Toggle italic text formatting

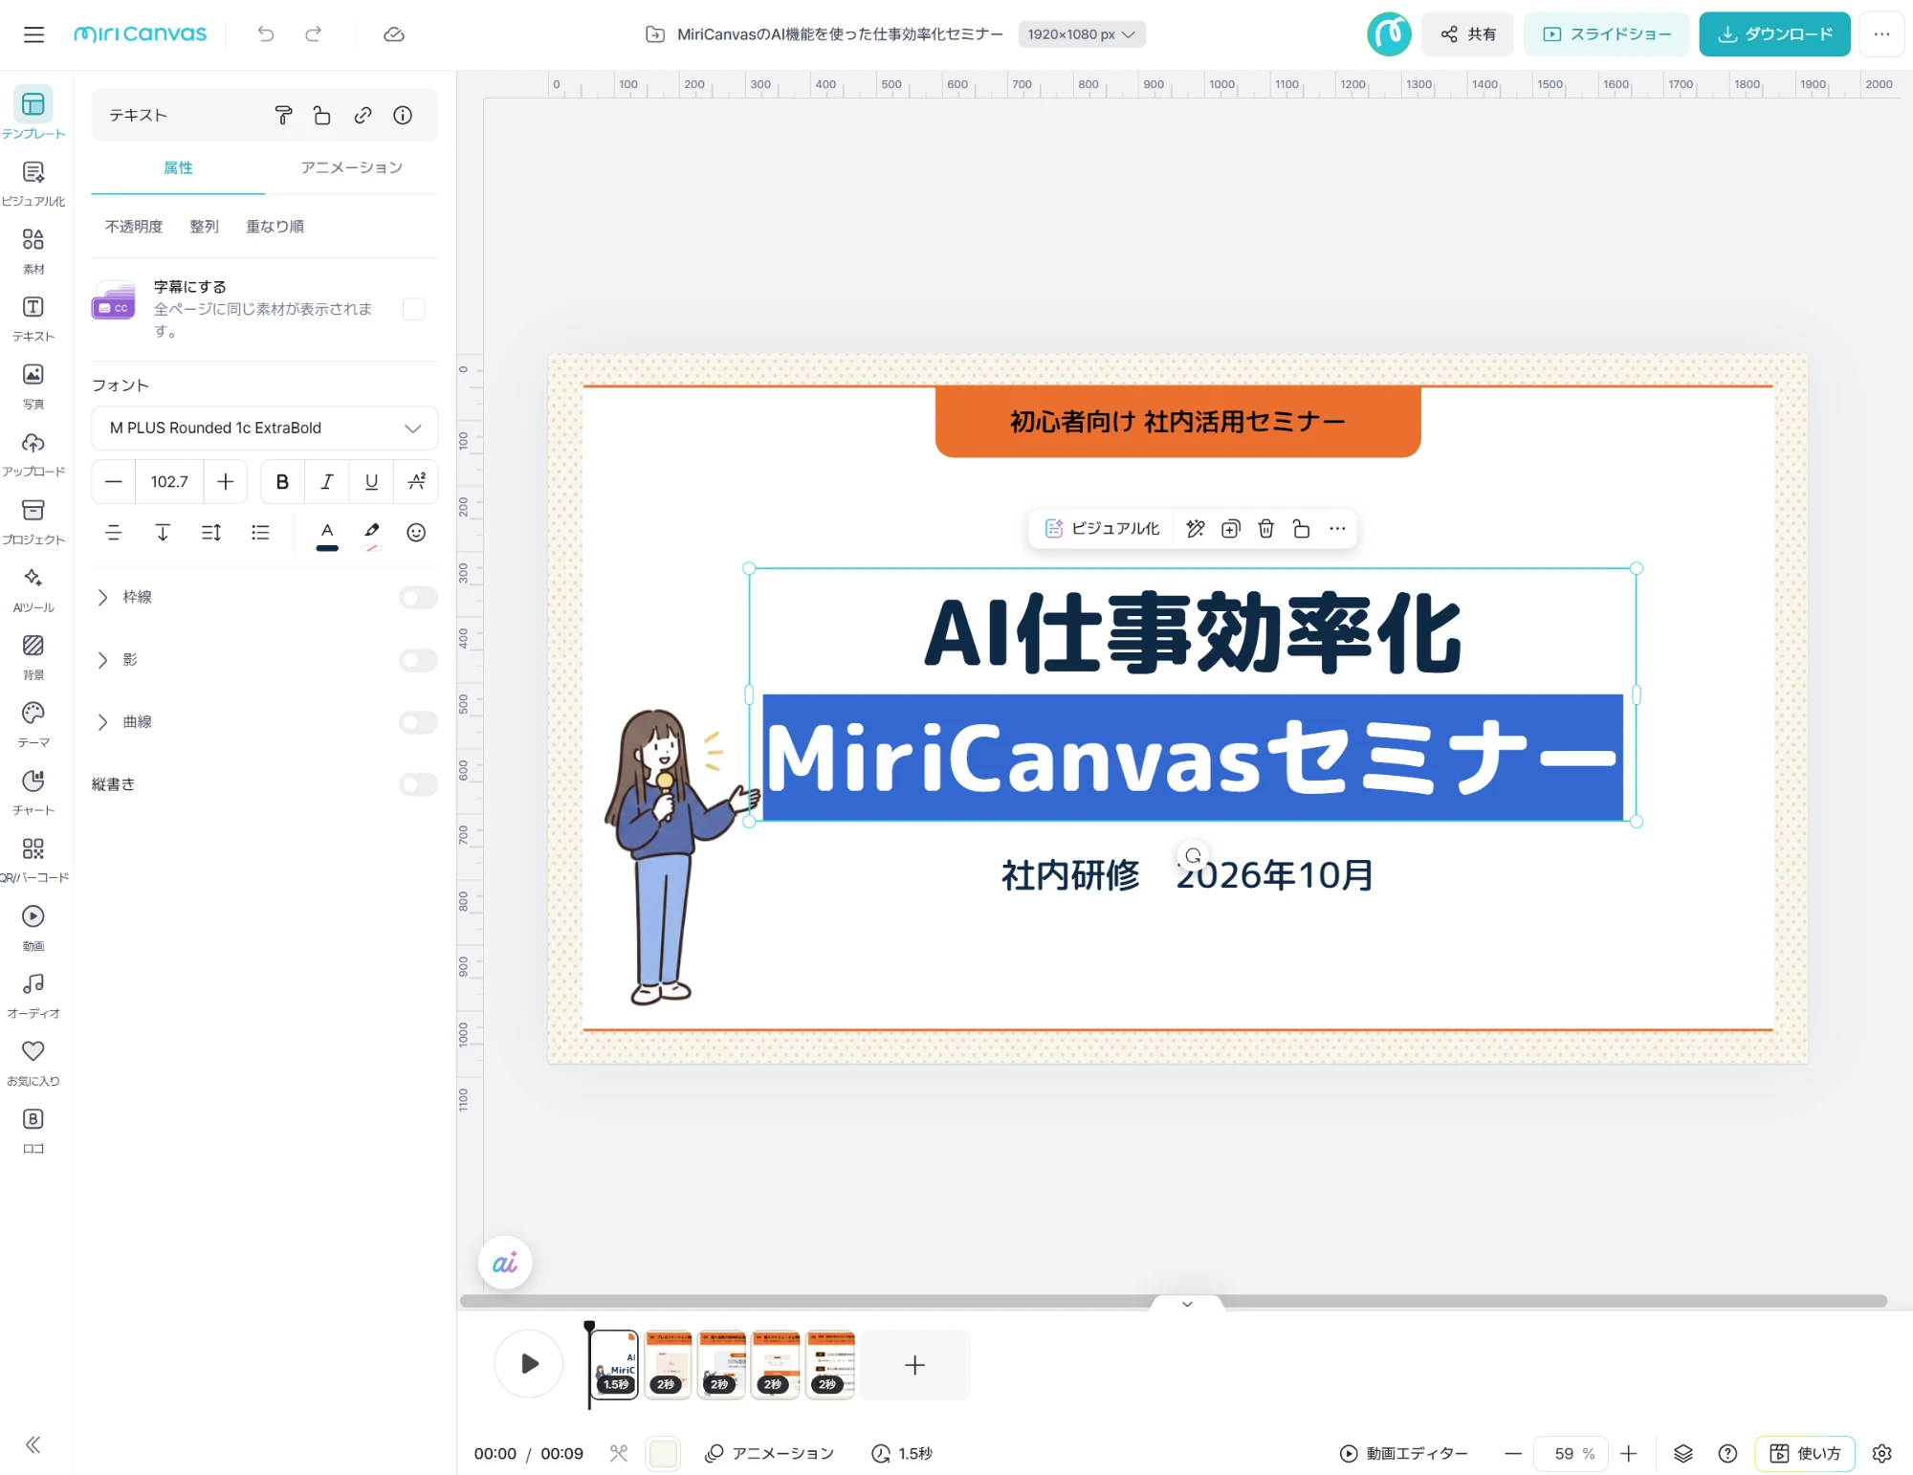pos(327,482)
